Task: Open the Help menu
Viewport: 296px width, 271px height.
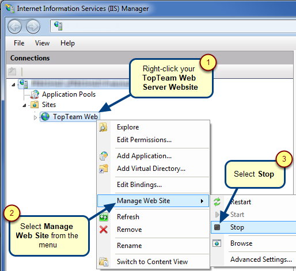Action: point(67,43)
